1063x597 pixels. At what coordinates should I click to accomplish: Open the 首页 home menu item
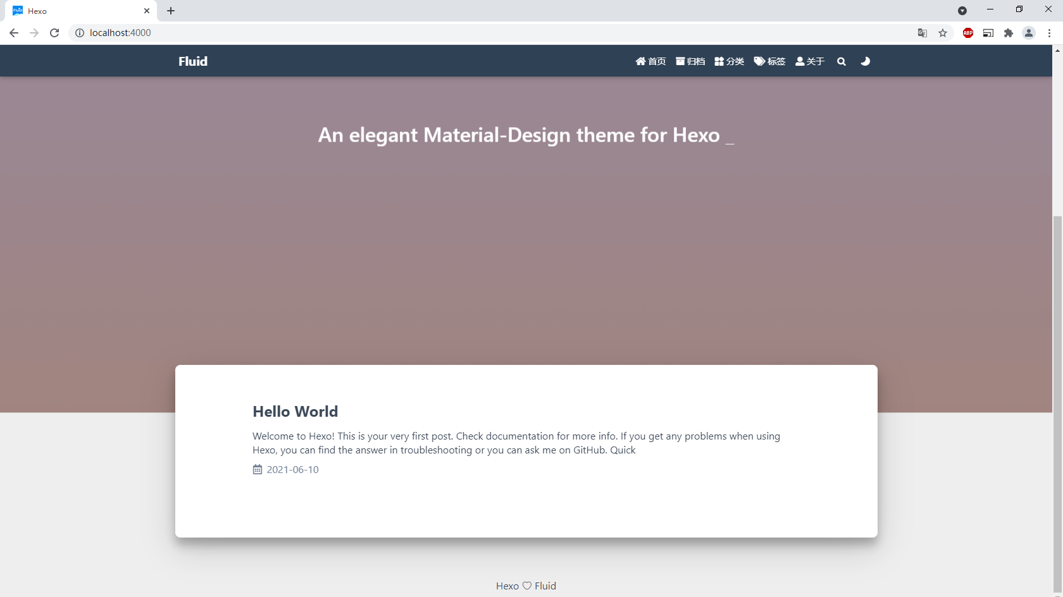pos(650,61)
